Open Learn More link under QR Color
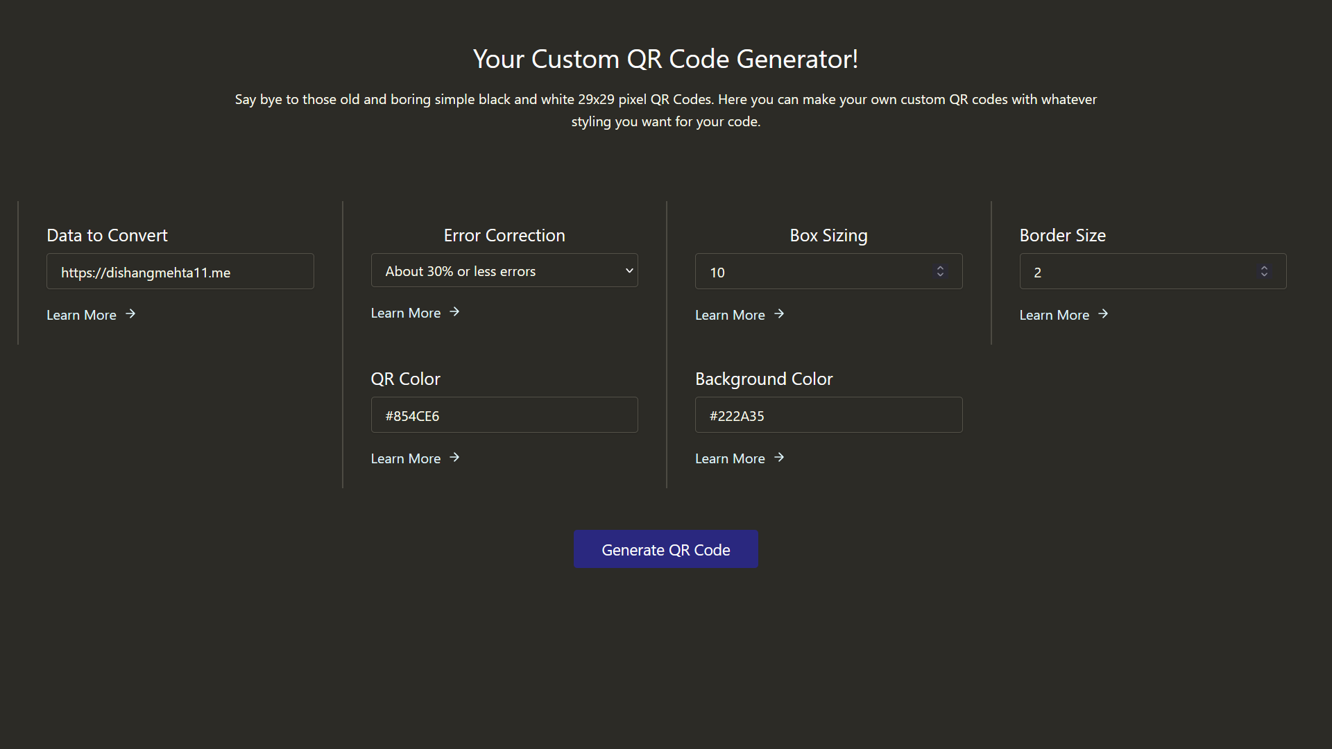 tap(406, 458)
